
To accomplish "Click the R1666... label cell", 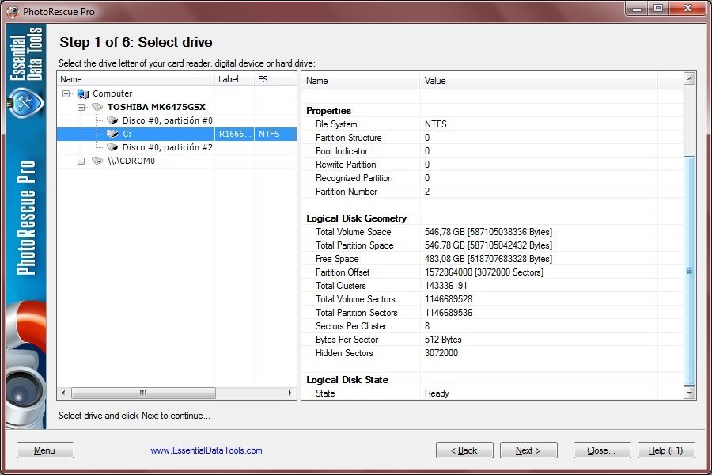I will point(234,134).
